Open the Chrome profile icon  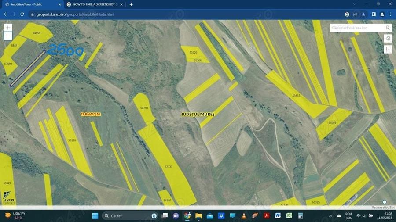click(x=382, y=14)
